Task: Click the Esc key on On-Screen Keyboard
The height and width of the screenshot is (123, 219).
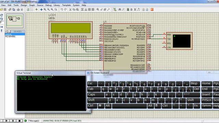Action: click(92, 83)
